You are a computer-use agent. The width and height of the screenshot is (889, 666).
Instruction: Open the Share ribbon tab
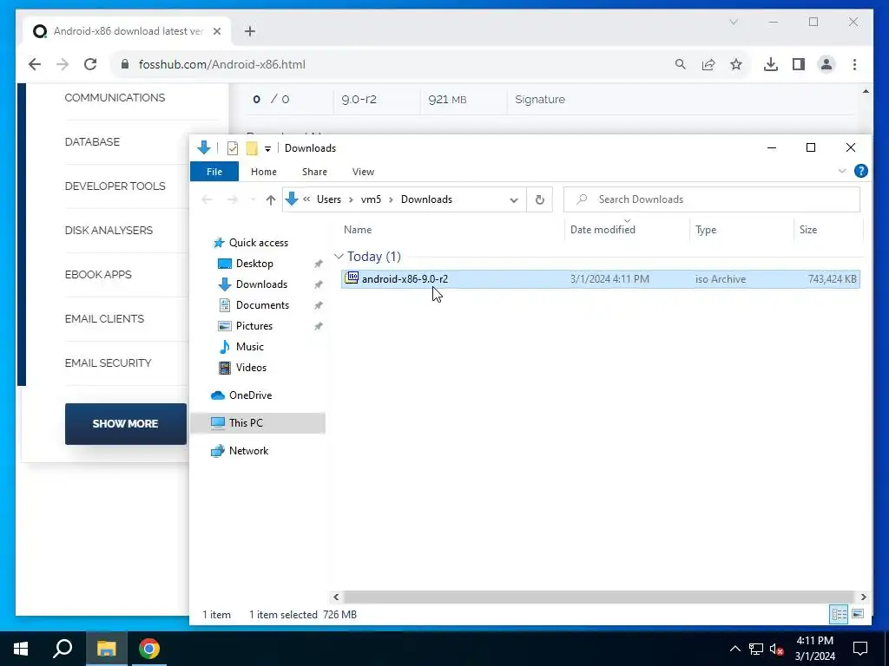314,172
